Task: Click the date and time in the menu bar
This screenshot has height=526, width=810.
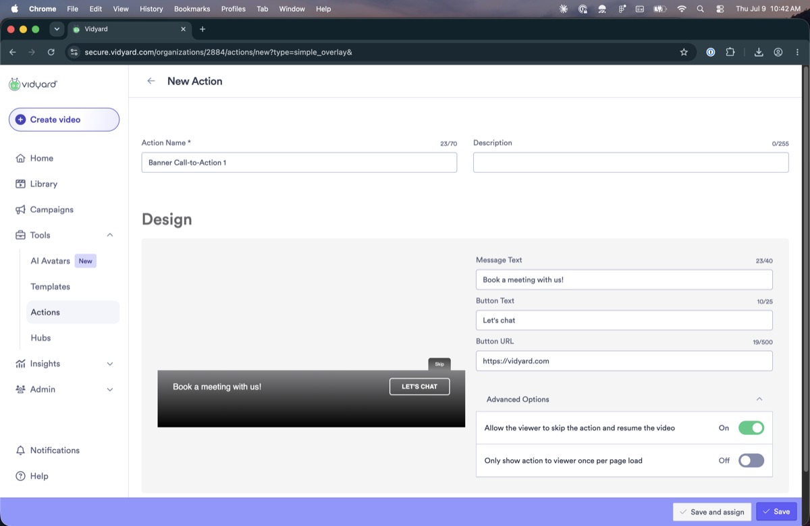Action: [x=768, y=9]
